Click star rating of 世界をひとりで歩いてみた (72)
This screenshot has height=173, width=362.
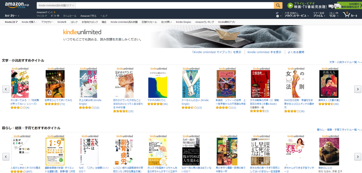[55, 104]
